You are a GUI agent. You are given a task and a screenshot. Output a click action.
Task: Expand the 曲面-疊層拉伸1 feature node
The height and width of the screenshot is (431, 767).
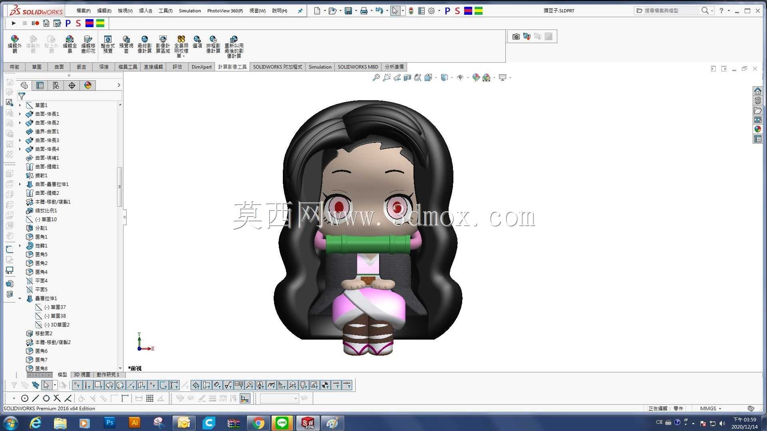click(20, 184)
